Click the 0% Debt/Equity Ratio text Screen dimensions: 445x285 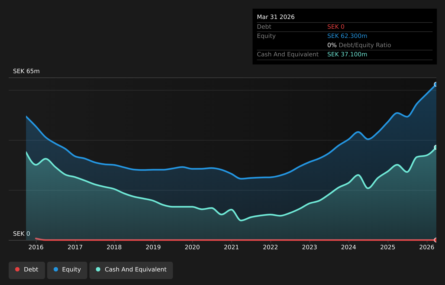359,45
